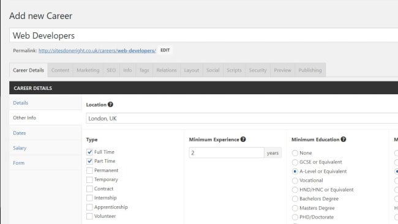Open the Info tab
This screenshot has height=224, width=398.
127,70
